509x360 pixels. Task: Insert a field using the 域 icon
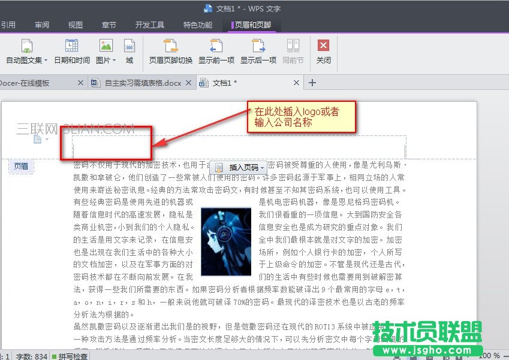click(x=129, y=47)
